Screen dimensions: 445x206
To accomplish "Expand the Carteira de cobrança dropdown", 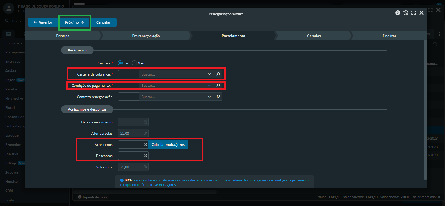I will click(209, 74).
